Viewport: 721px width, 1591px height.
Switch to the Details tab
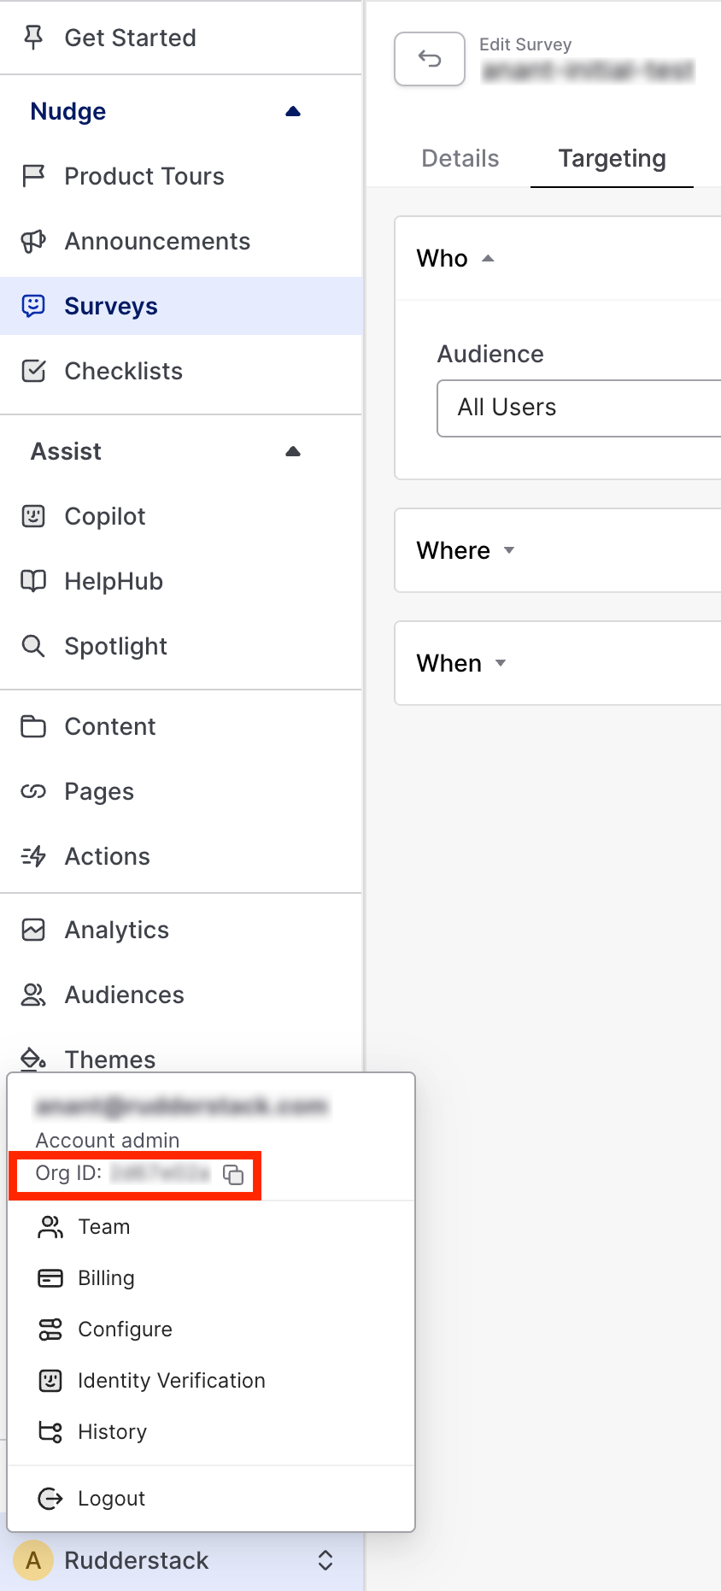(x=460, y=158)
